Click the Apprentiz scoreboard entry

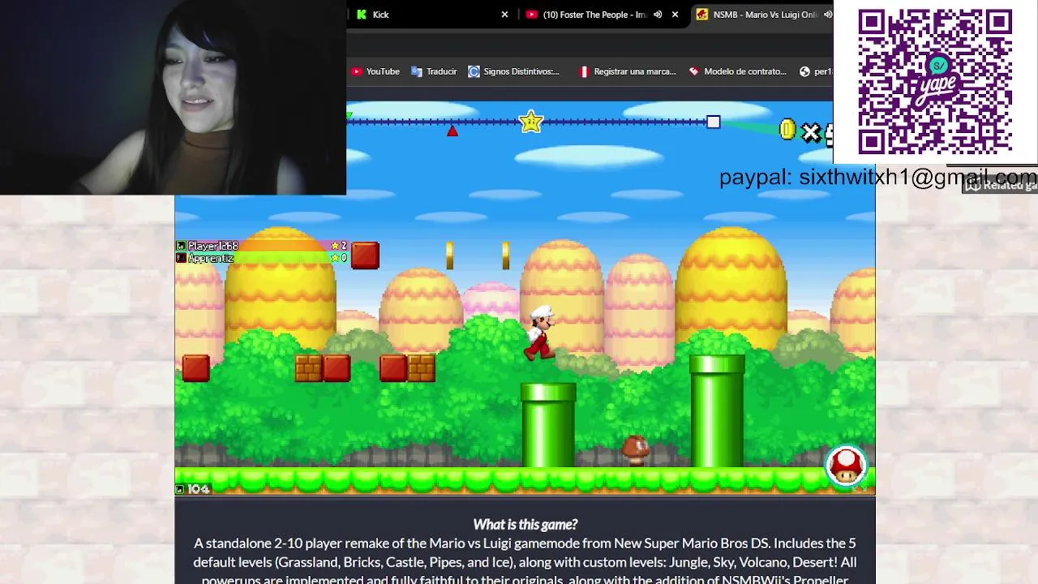click(x=262, y=258)
